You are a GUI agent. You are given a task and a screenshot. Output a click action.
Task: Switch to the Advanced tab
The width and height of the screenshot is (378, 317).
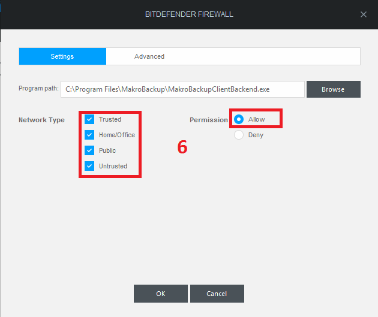[149, 56]
